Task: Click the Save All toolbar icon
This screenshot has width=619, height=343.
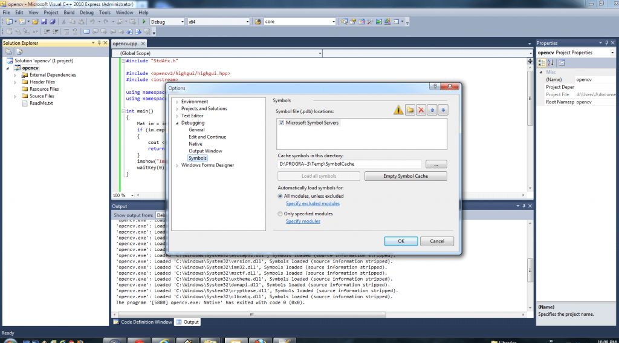Action: click(53, 22)
